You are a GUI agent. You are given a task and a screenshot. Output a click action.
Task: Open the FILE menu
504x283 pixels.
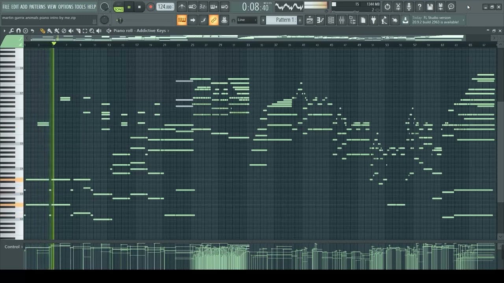6,7
